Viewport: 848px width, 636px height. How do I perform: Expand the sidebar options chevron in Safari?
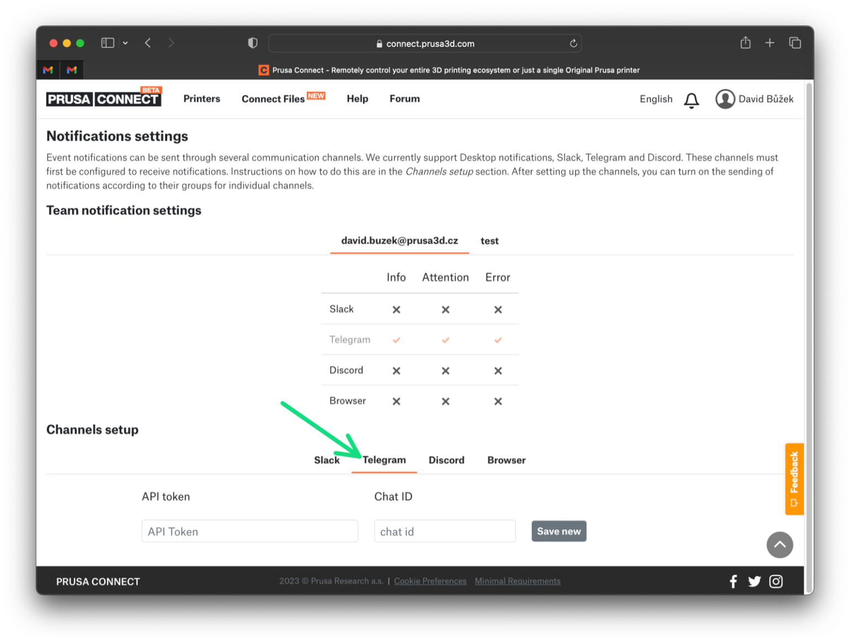coord(126,43)
